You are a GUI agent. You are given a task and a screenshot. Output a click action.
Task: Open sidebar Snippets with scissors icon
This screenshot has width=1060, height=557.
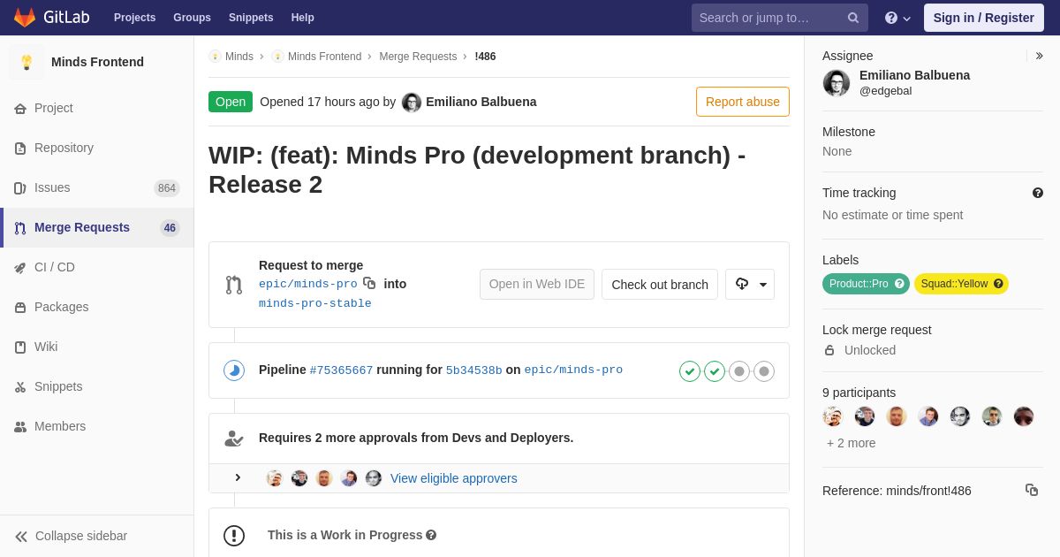point(97,386)
